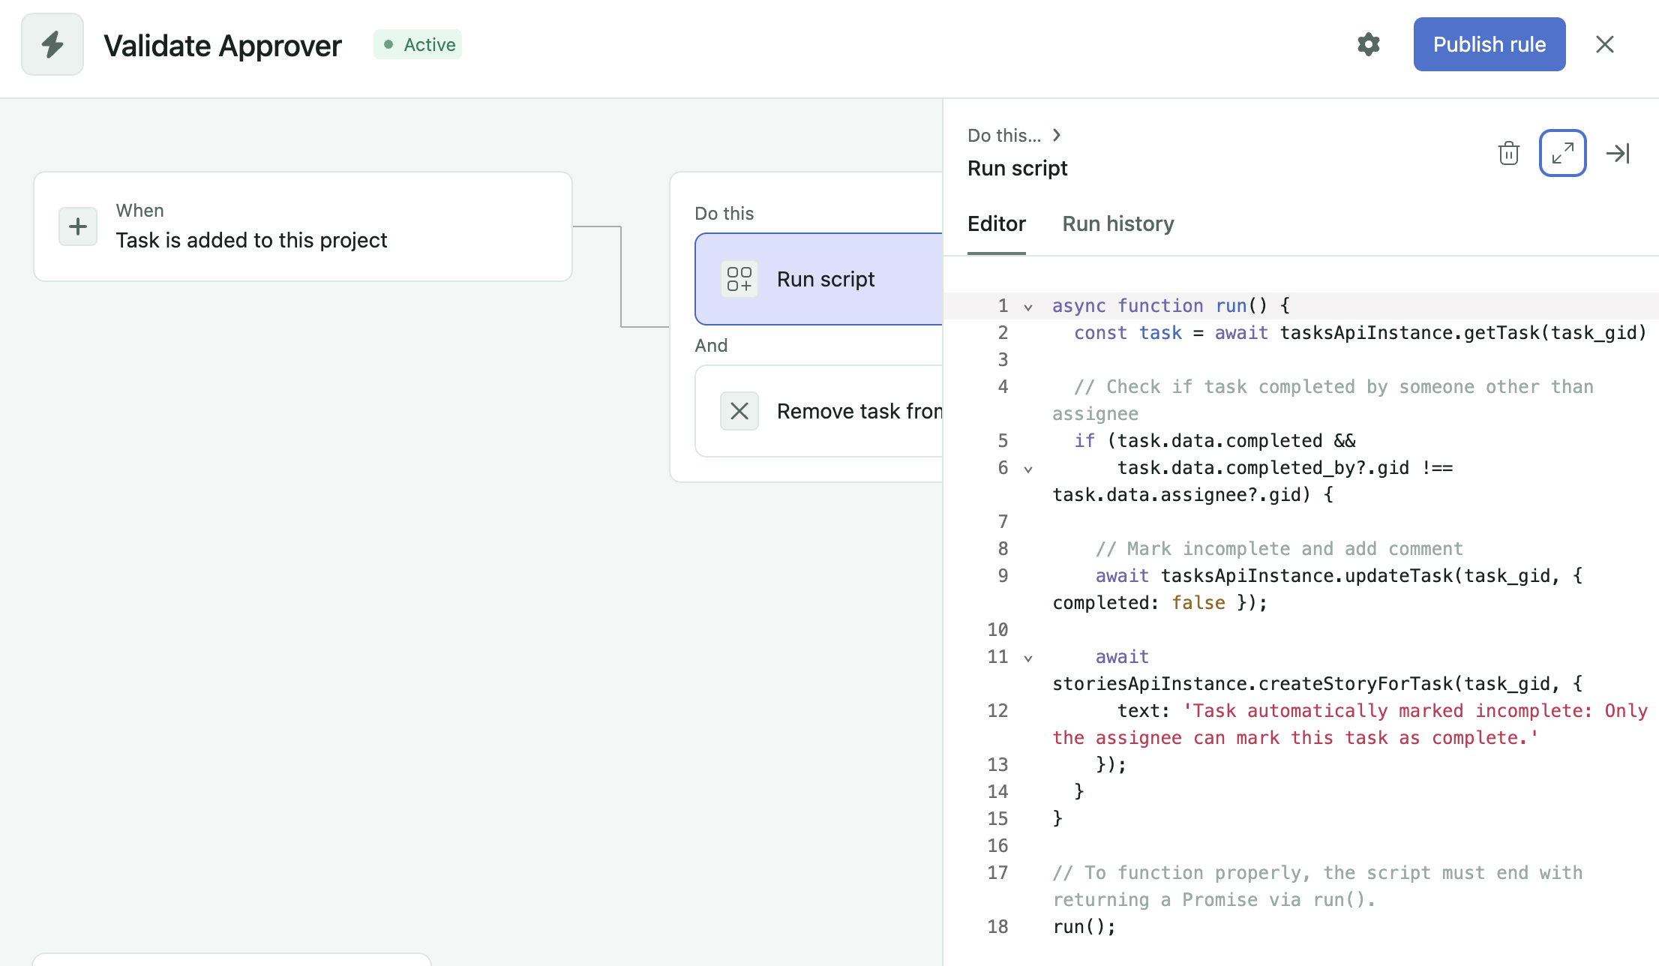The image size is (1659, 966).
Task: Close the rule editor
Action: (1605, 44)
